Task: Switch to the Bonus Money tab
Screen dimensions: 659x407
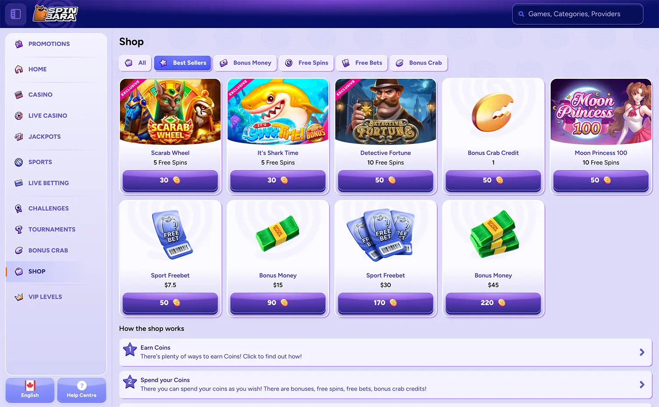Action: coord(245,63)
